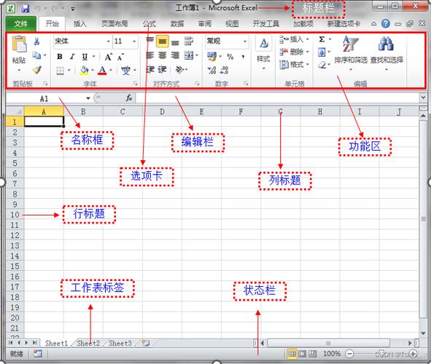Click the phonetic guide 变 icon

tap(125, 71)
